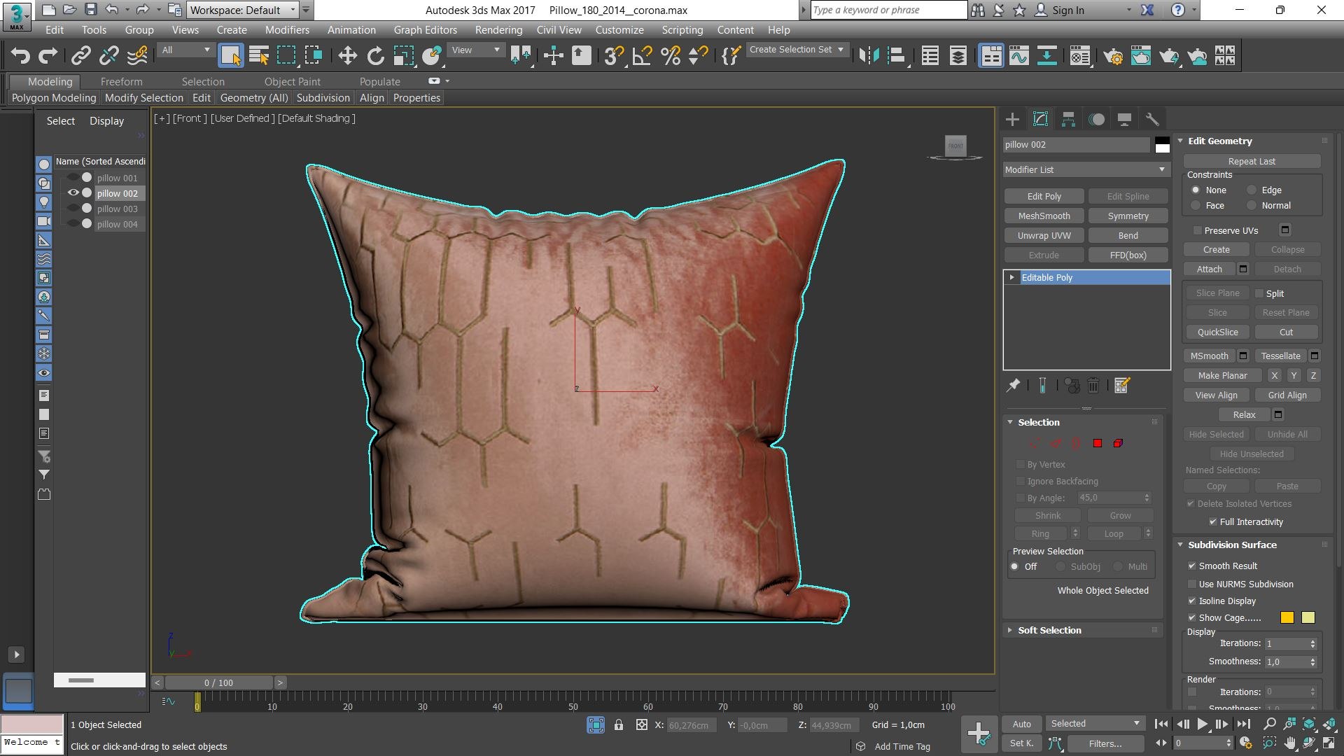Enable Preserve UVs checkbox

click(x=1198, y=230)
